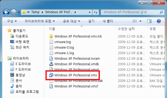Screen dimensions: 167x98
Task: Click the magnifier search icon
Action: pyautogui.click(x=161, y=12)
